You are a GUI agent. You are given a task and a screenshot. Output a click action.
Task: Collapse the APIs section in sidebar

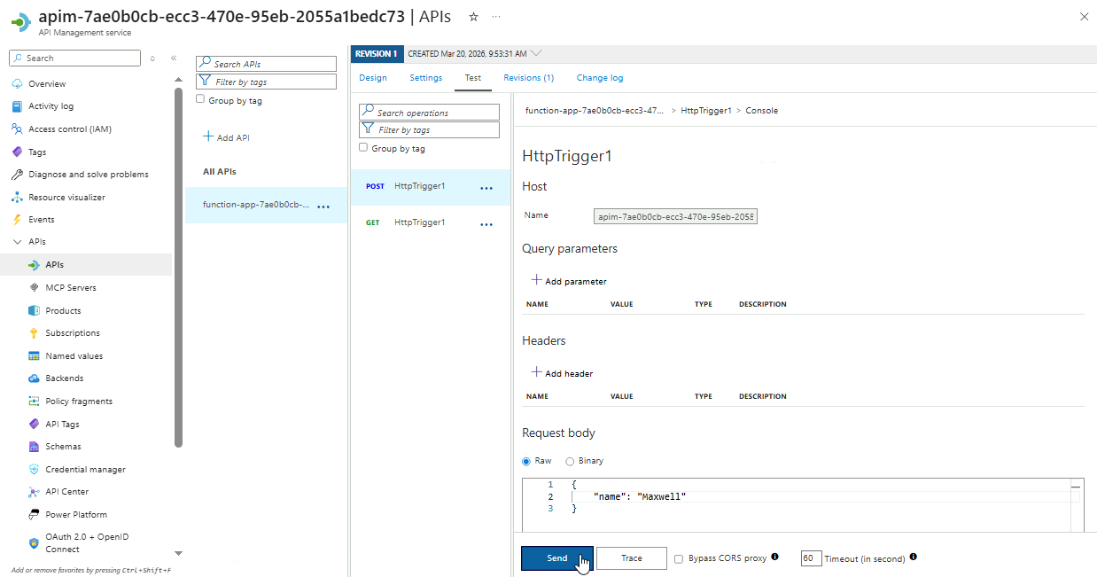(17, 242)
